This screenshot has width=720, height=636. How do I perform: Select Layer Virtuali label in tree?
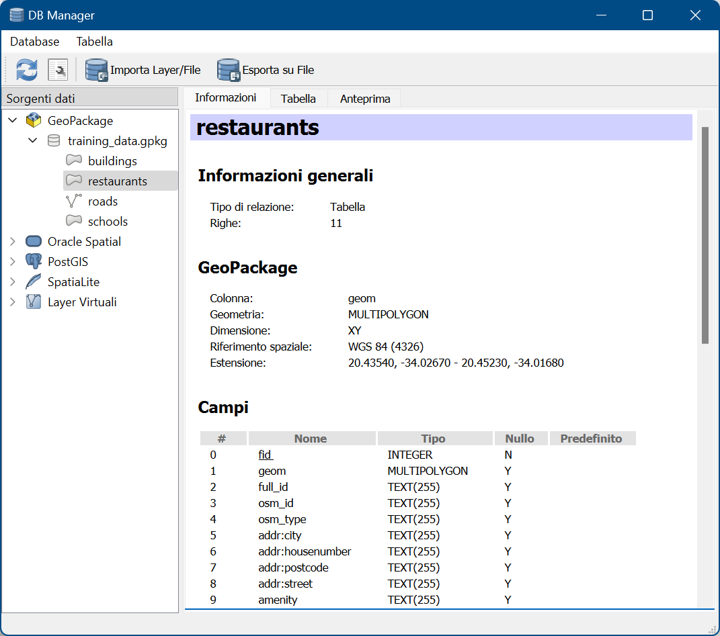[82, 302]
